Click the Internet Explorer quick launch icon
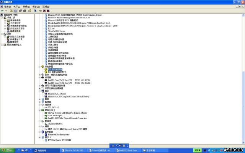The height and width of the screenshot is (153, 245). click(19, 150)
